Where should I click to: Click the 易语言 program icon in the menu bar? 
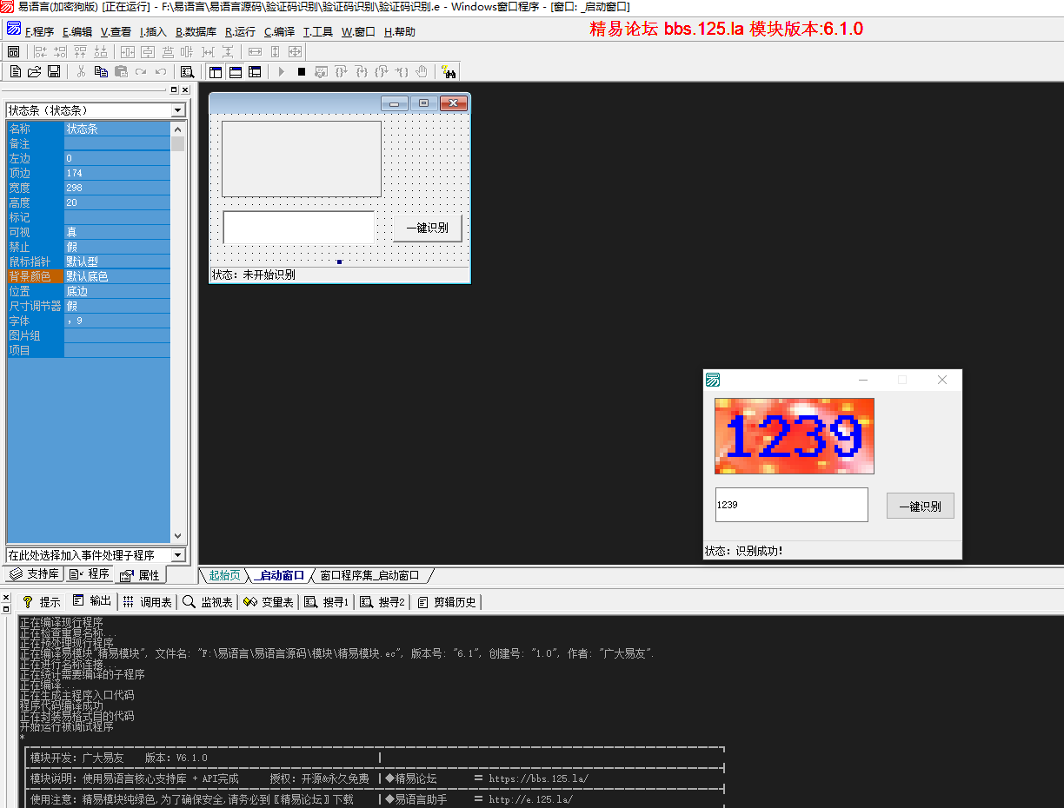click(13, 30)
